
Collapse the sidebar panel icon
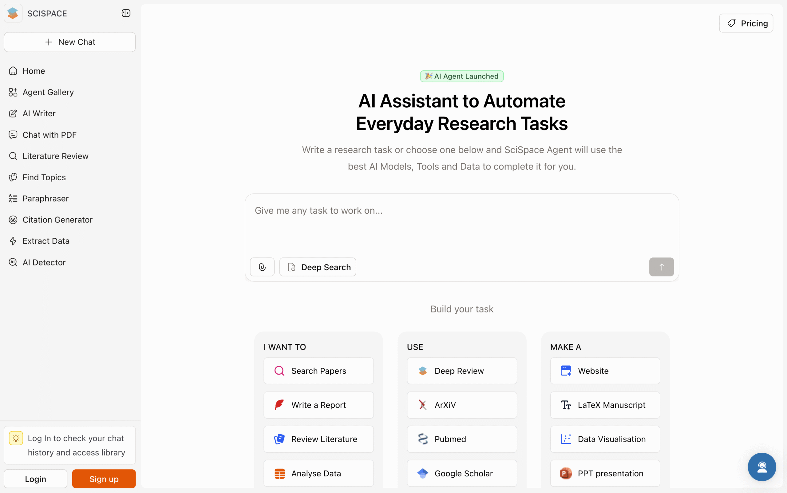click(126, 13)
